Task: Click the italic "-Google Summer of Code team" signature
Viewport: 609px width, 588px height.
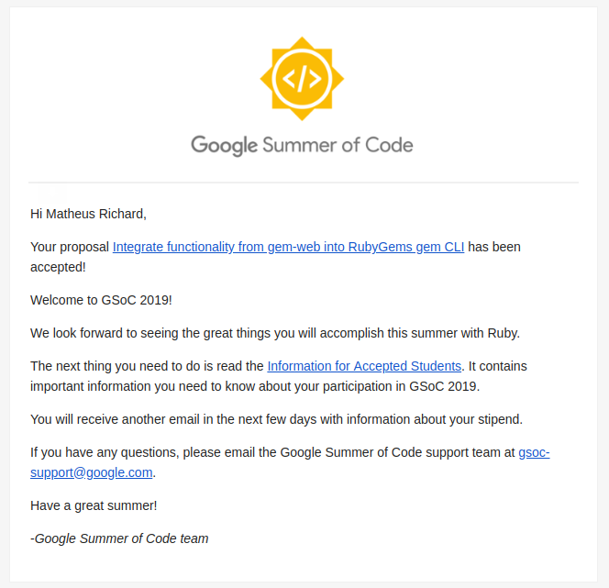Action: pos(119,538)
